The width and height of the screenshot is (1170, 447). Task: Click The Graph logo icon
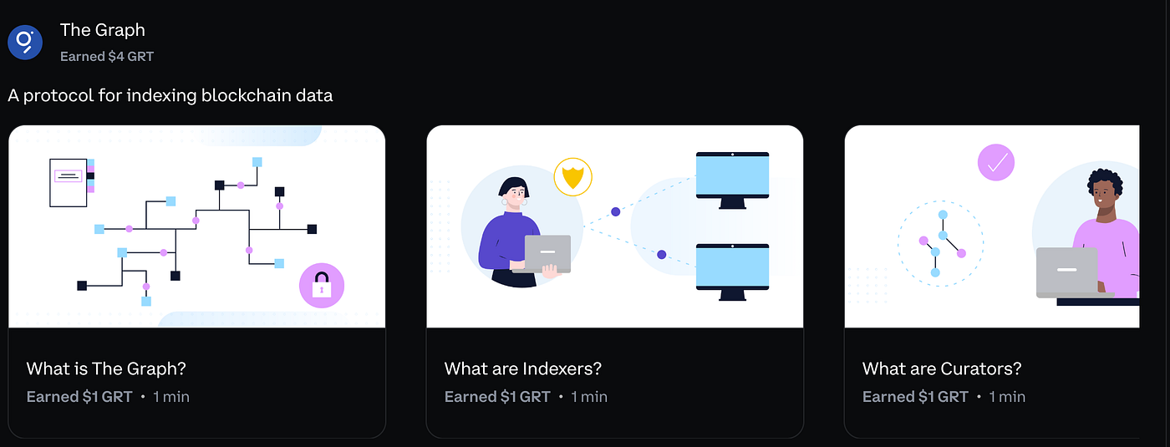click(x=25, y=42)
